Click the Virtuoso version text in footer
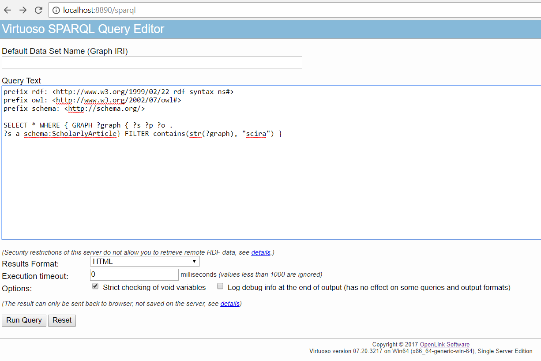This screenshot has height=361, width=541. coord(421,351)
